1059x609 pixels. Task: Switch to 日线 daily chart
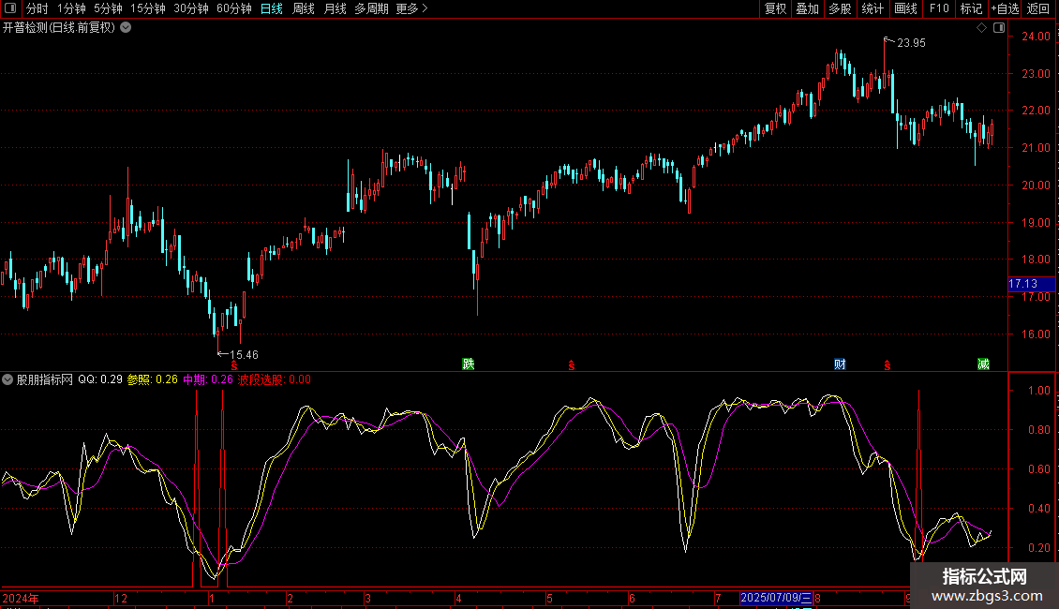click(x=272, y=8)
